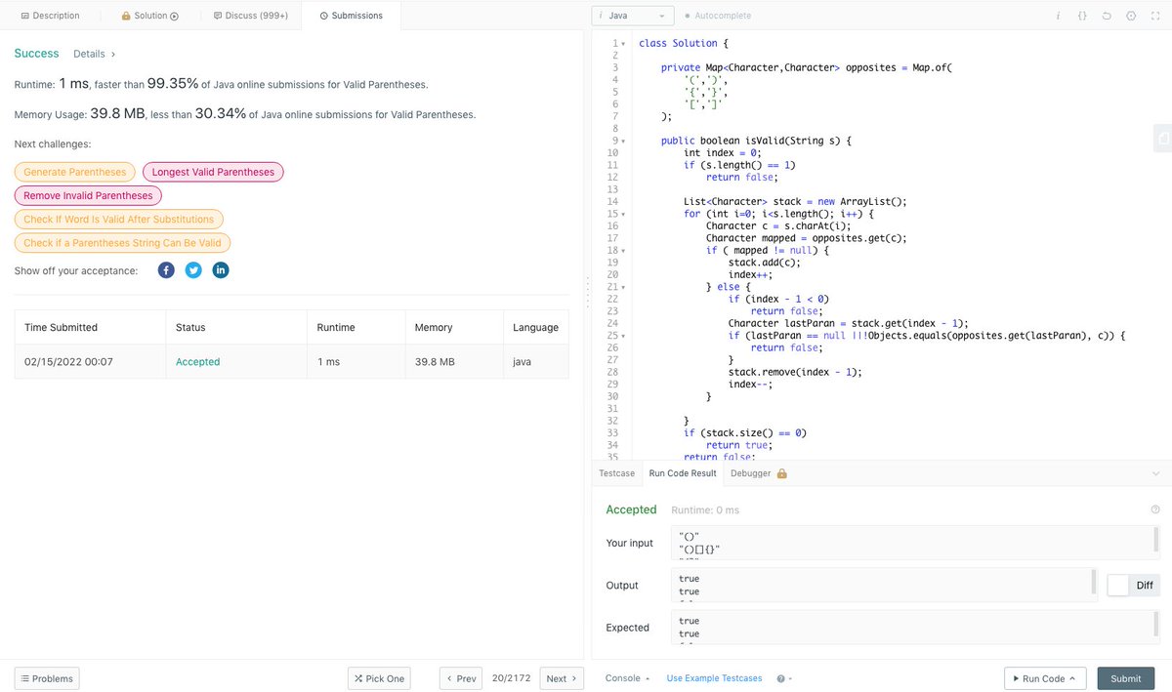Open the Debugger tab

click(759, 473)
